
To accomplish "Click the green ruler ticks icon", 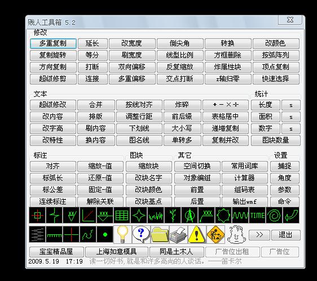I will 54,234.
